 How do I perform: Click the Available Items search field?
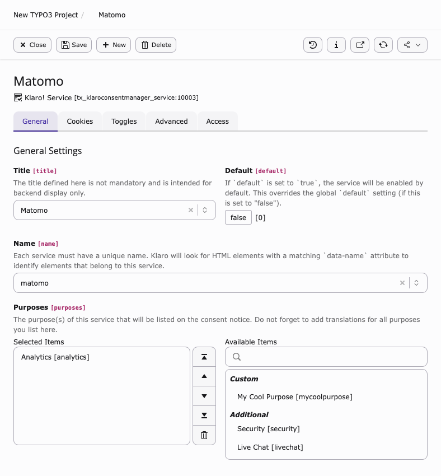[326, 357]
